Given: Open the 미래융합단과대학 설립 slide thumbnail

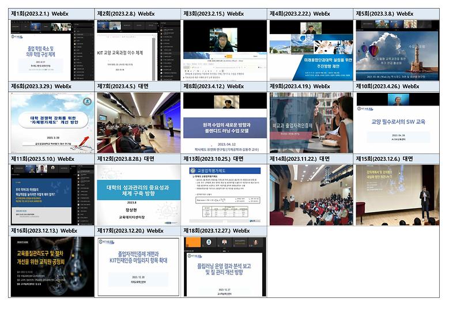Looking at the screenshot, I should [x=311, y=50].
